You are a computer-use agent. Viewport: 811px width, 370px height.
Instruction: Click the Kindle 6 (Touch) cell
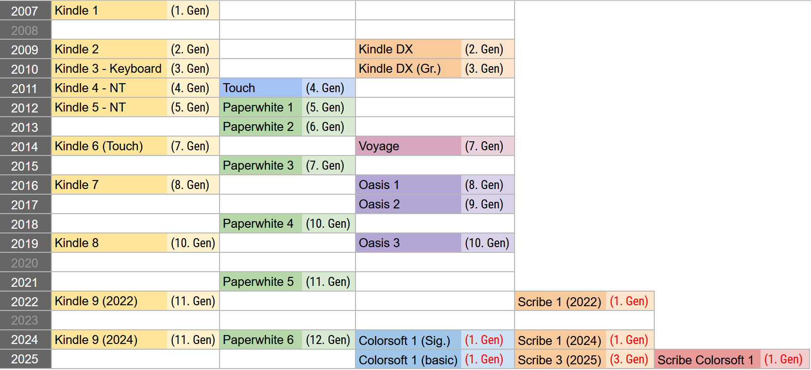coord(109,146)
